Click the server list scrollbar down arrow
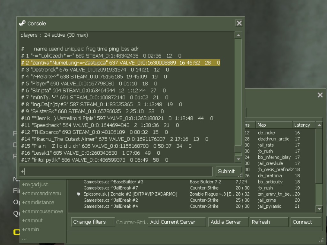The height and width of the screenshot is (245, 327). [x=319, y=209]
